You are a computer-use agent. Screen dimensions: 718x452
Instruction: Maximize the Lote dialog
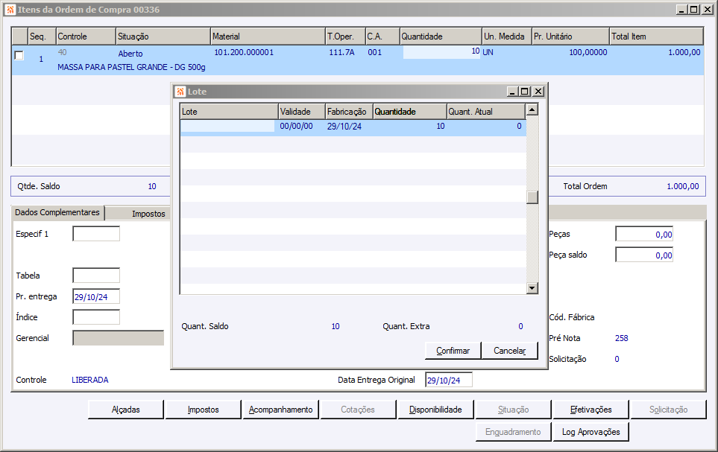[524, 92]
